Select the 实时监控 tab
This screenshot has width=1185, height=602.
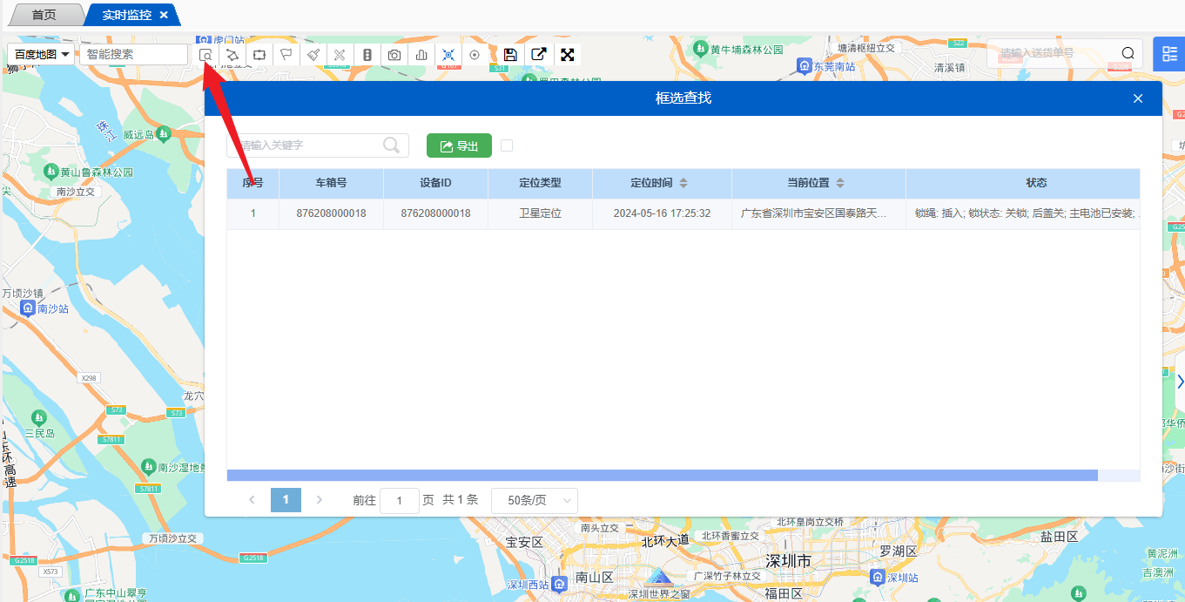(x=127, y=15)
